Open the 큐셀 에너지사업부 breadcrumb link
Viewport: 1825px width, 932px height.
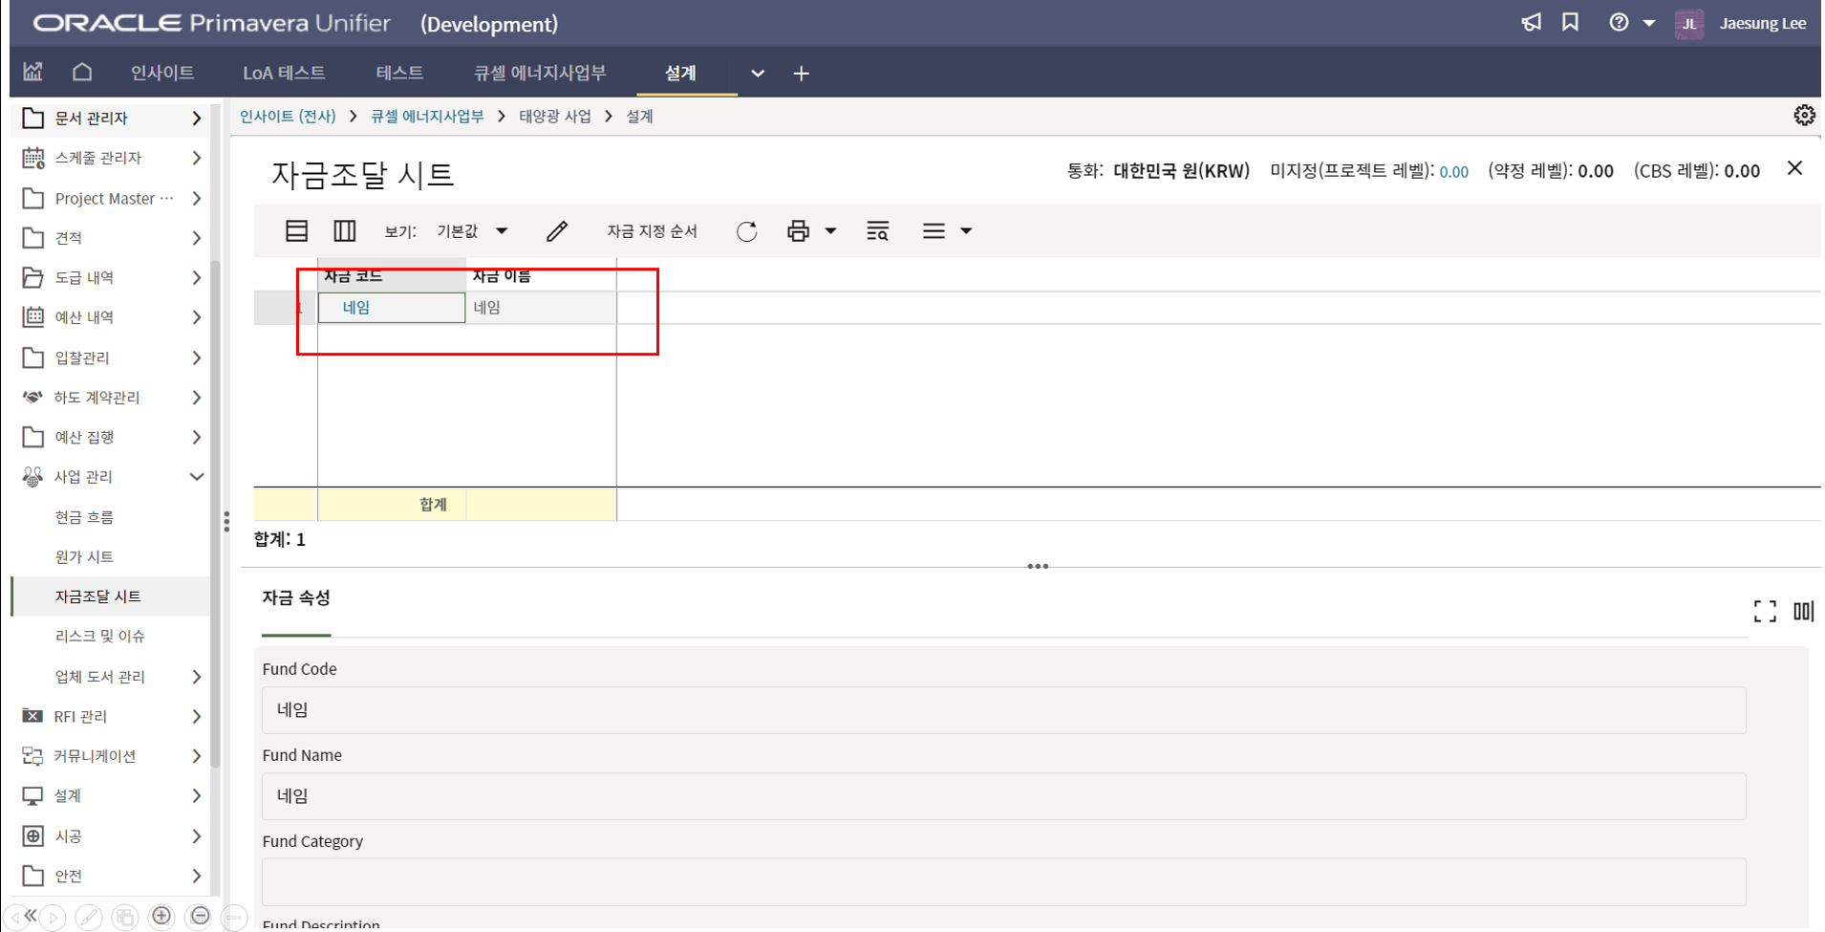pyautogui.click(x=427, y=117)
